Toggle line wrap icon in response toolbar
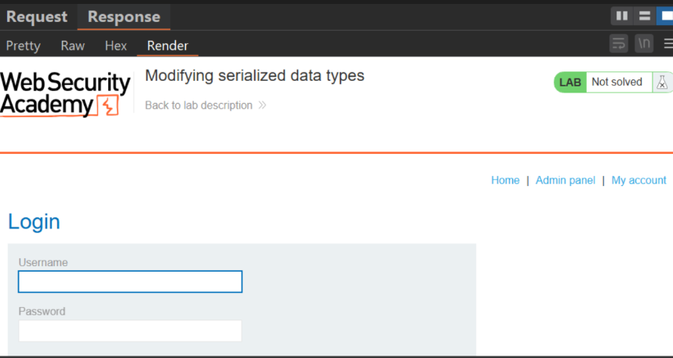This screenshot has height=358, width=673. 619,43
